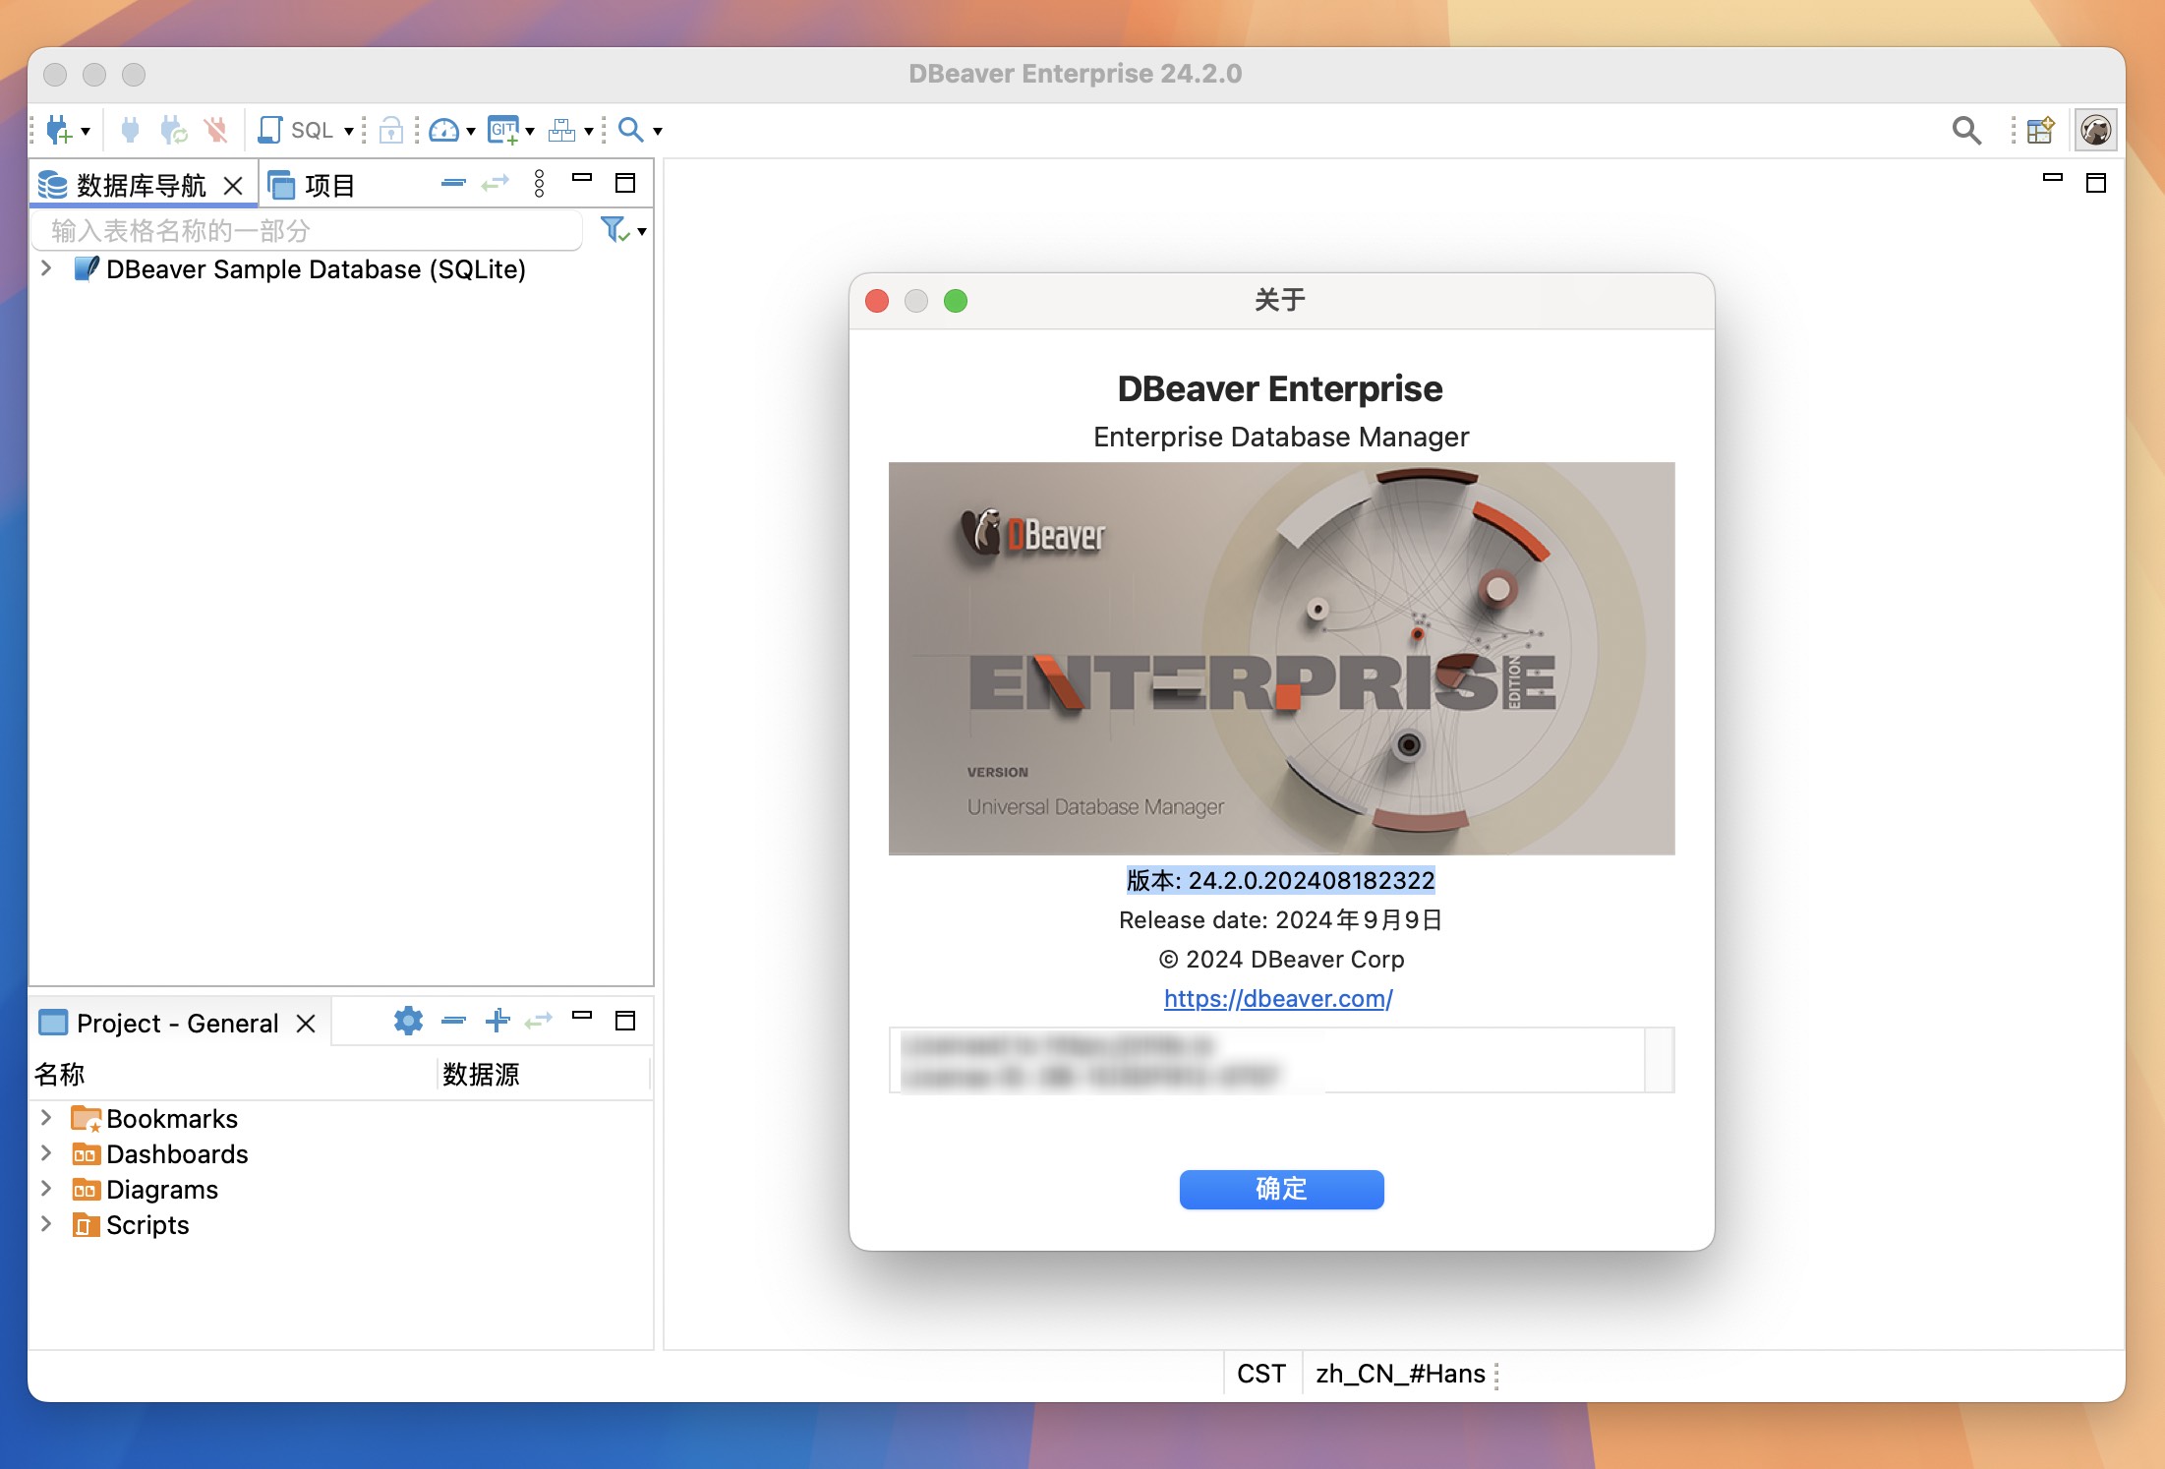Image resolution: width=2165 pixels, height=1469 pixels.
Task: Open the Dashboard dropdown arrow
Action: (x=471, y=131)
